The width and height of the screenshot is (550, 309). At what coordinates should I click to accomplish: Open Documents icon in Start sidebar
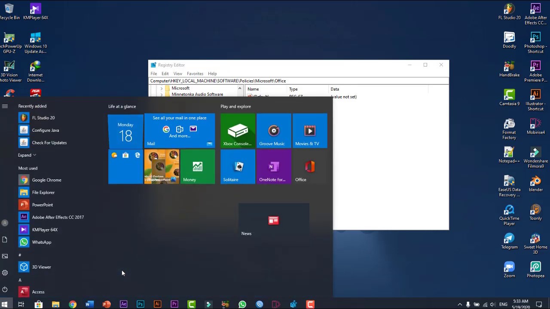[5, 239]
